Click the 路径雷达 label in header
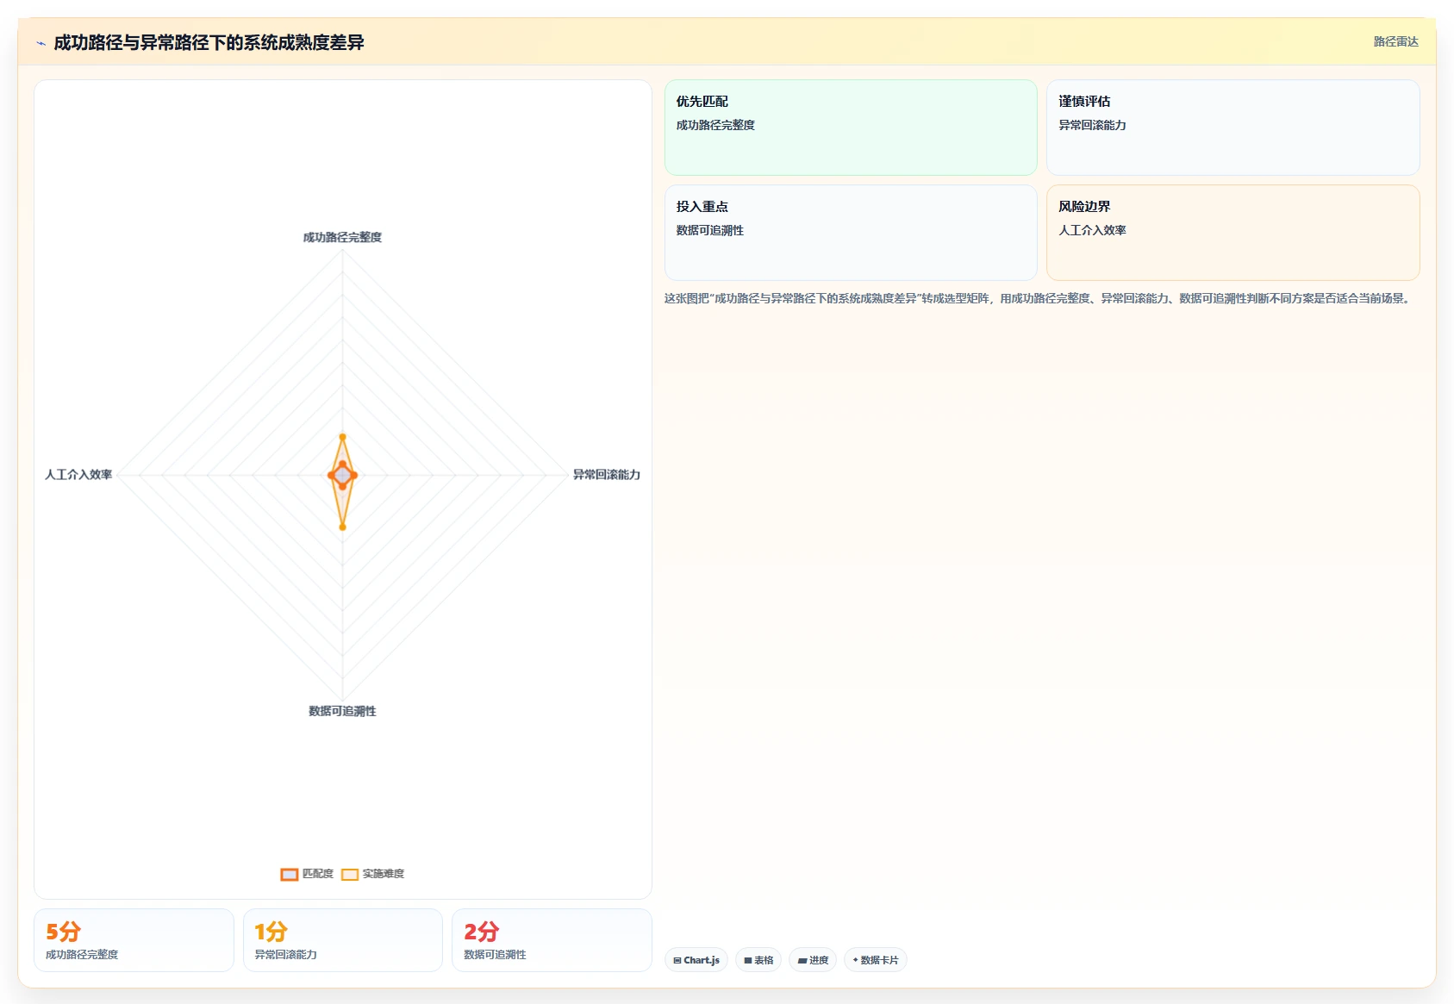The height and width of the screenshot is (1004, 1454). coord(1395,41)
